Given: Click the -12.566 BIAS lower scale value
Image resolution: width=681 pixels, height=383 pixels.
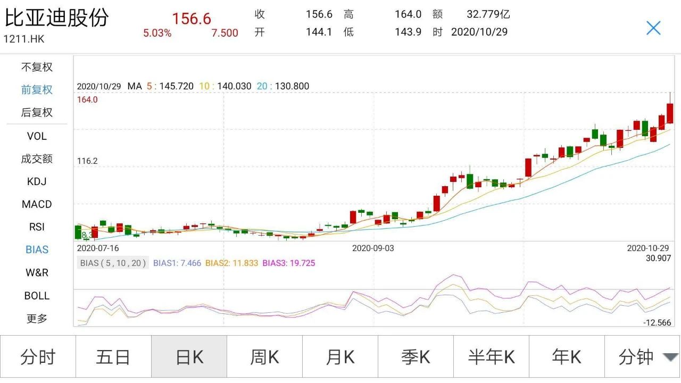Looking at the screenshot, I should click(657, 322).
